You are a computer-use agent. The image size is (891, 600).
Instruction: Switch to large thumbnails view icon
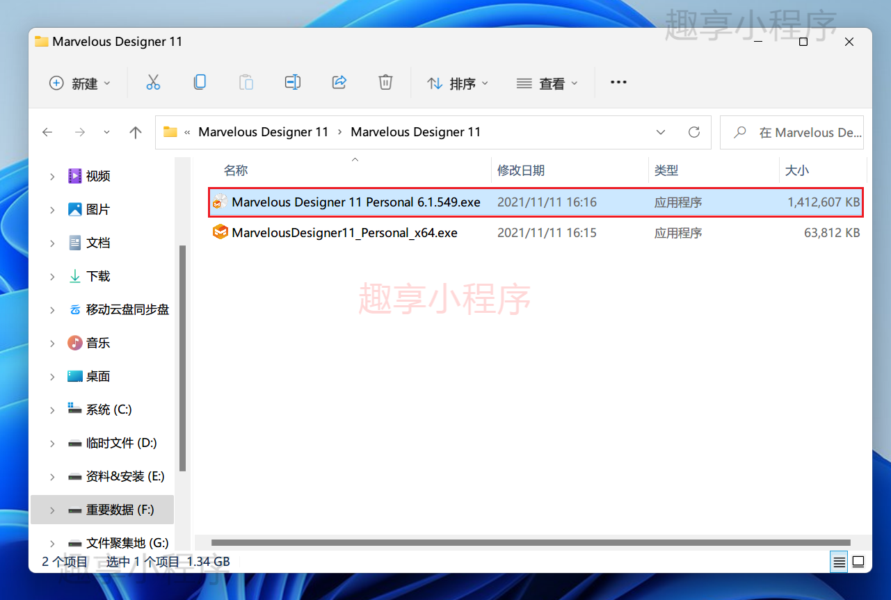point(858,562)
